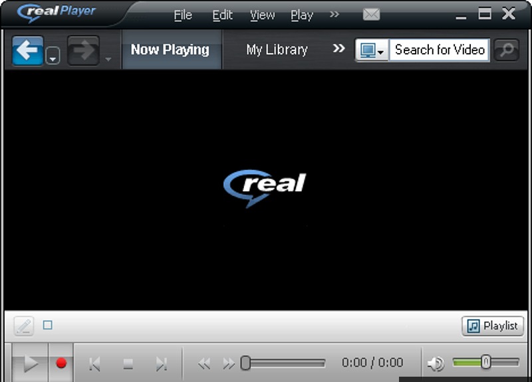Click the green volume slider
Image resolution: width=532 pixels, height=382 pixels.
[486, 362]
